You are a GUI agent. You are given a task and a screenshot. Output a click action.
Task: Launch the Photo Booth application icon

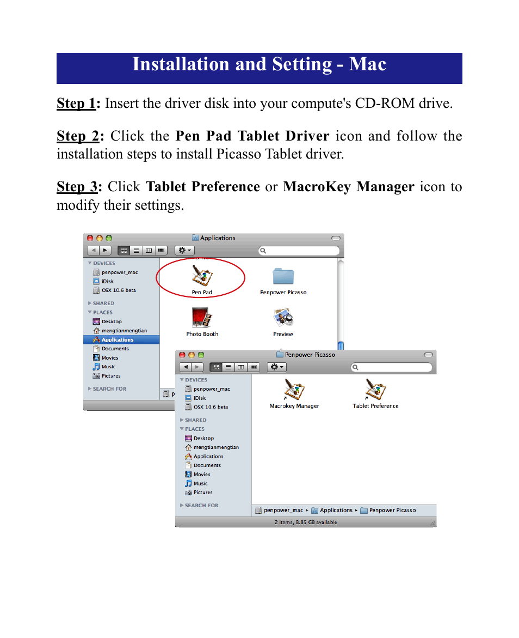tap(202, 317)
